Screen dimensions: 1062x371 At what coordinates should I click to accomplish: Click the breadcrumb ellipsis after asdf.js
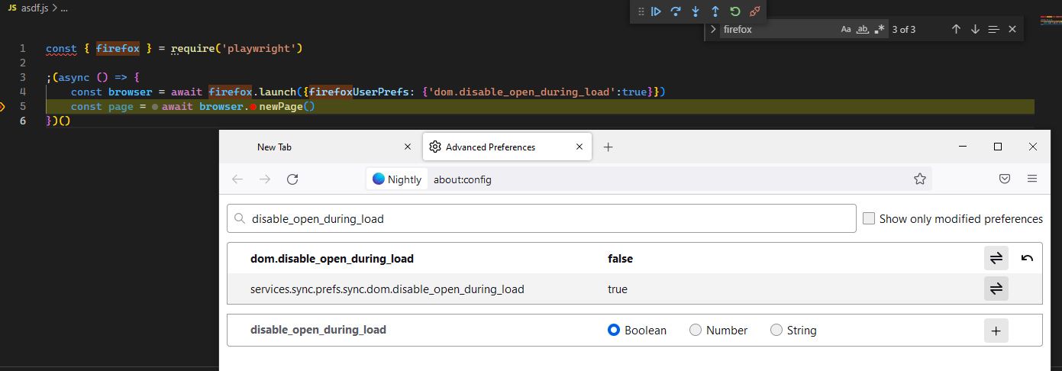click(63, 8)
